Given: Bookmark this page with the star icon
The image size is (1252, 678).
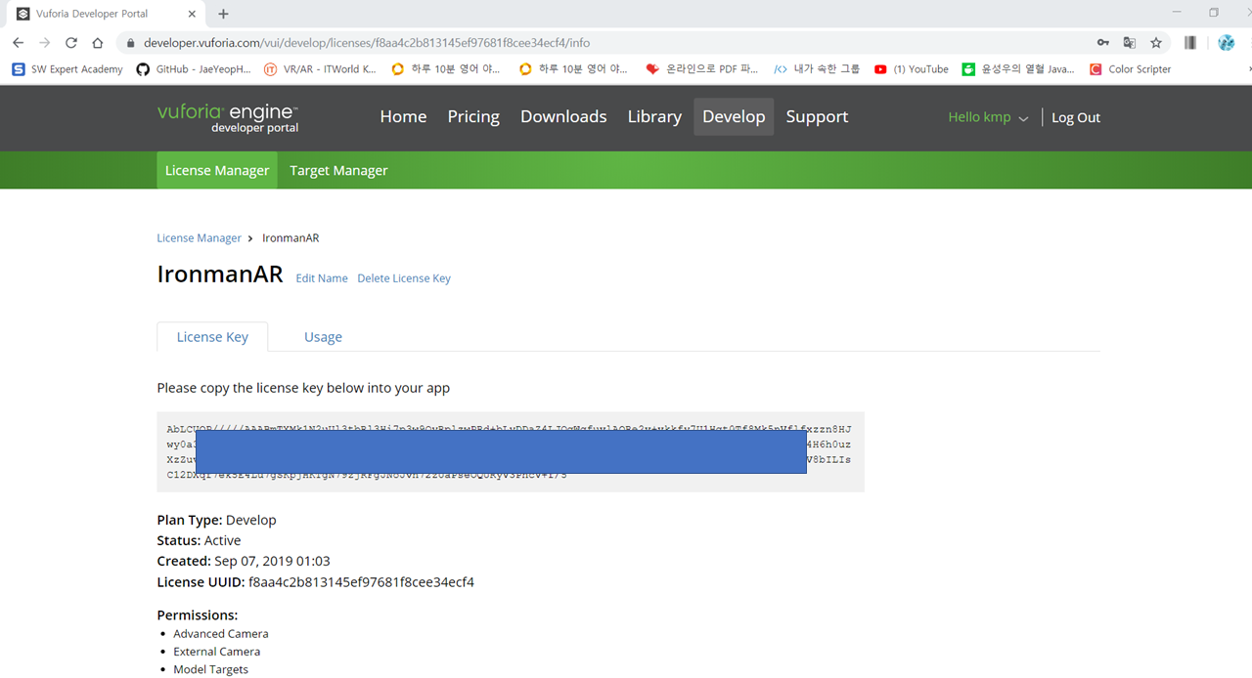Looking at the screenshot, I should click(1156, 43).
